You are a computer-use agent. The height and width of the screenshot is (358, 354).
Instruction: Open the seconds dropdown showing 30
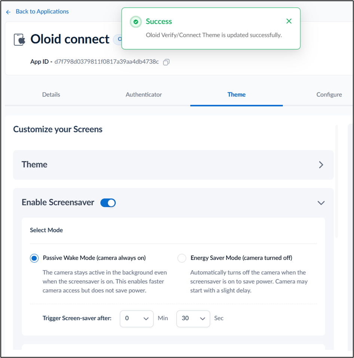coord(193,319)
